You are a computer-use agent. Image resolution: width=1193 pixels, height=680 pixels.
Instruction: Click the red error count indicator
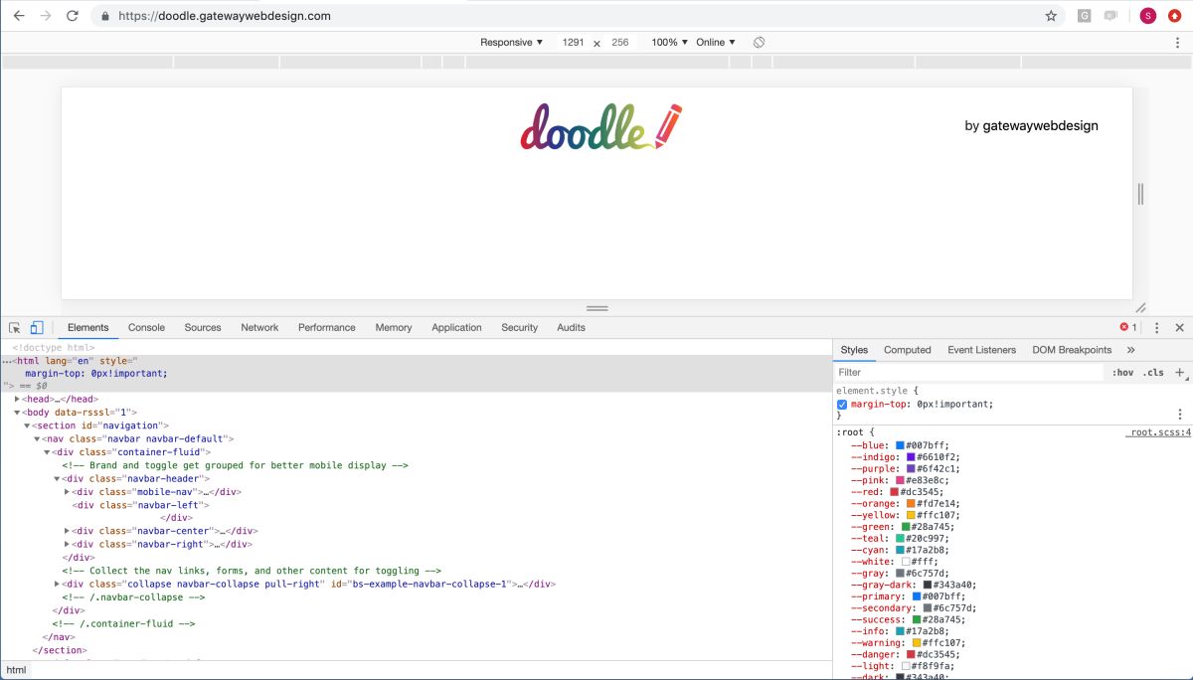coord(1127,327)
